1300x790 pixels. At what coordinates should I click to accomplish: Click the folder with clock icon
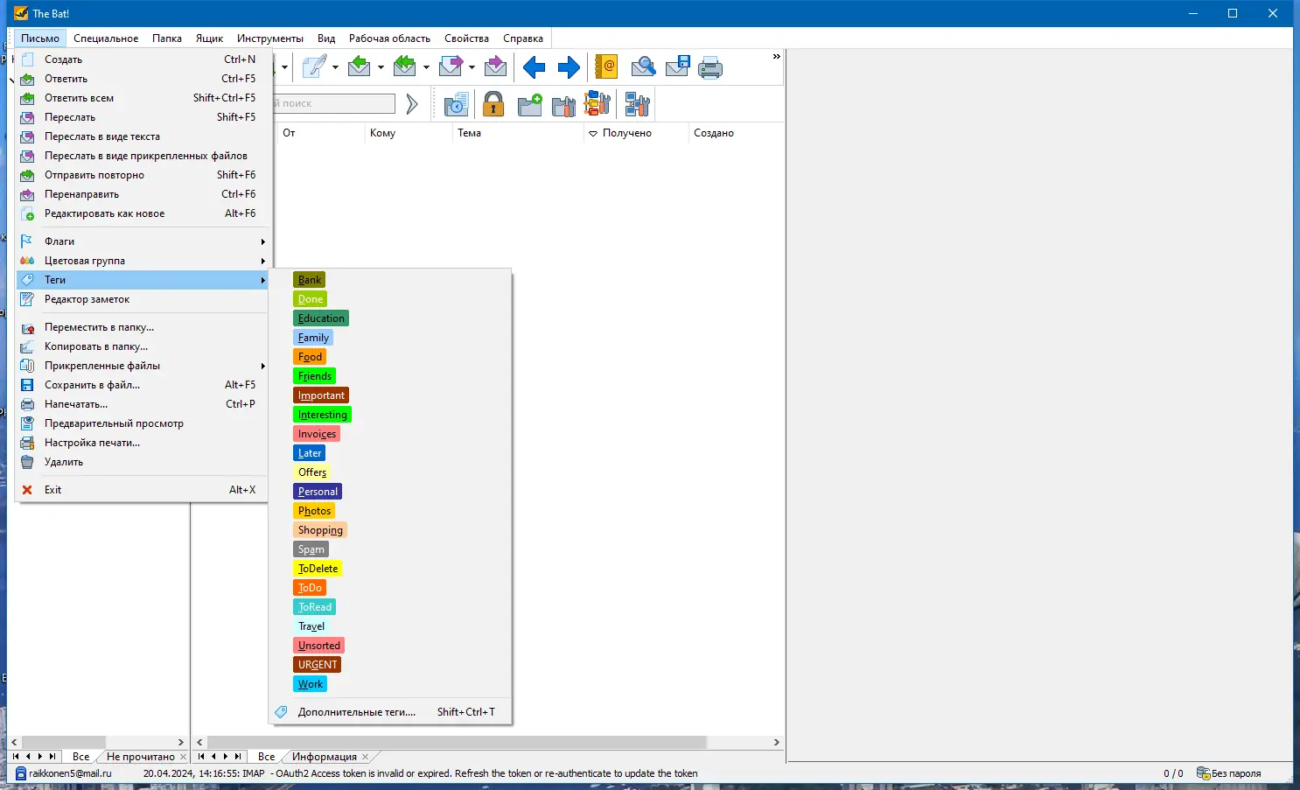(x=456, y=105)
